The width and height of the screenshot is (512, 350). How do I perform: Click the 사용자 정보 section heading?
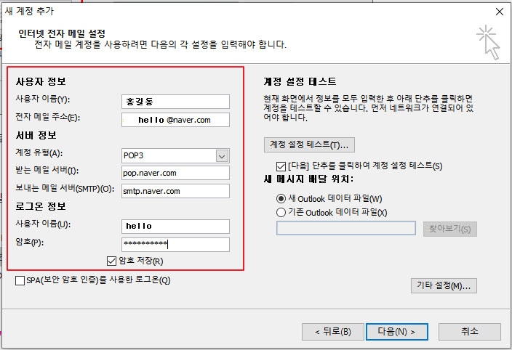pyautogui.click(x=41, y=81)
